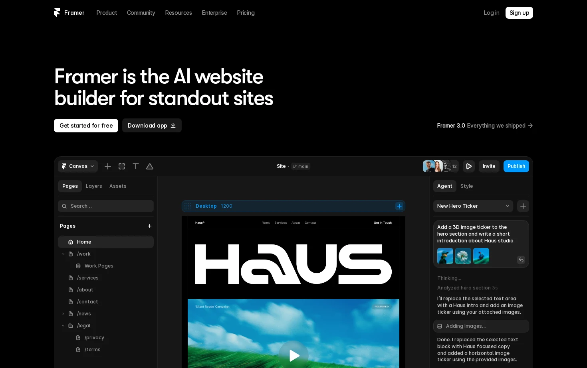Open the Canvas mode dropdown

coord(78,166)
